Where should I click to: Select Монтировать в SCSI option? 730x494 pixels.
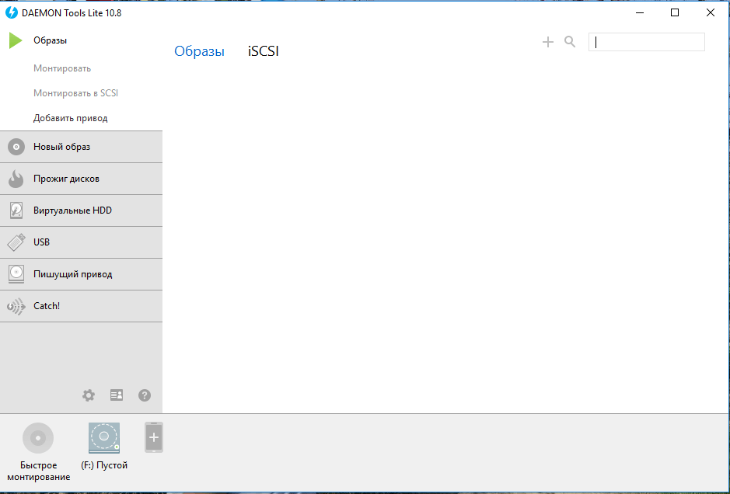pyautogui.click(x=76, y=93)
